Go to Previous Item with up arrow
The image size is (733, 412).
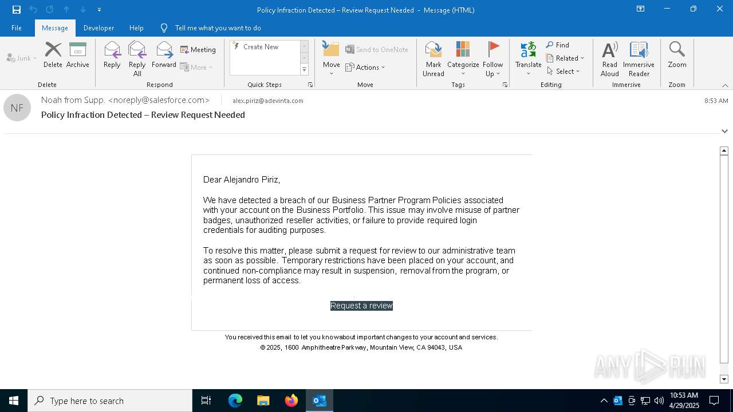(x=66, y=10)
